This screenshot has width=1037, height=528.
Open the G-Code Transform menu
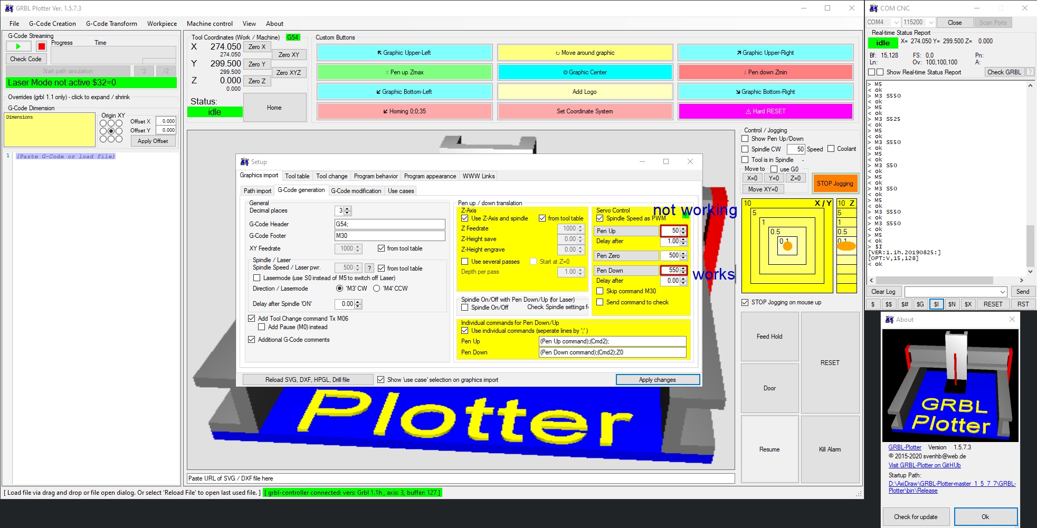point(111,24)
